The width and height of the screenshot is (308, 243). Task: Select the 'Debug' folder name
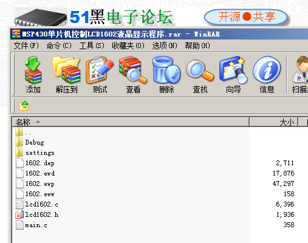tap(35, 142)
